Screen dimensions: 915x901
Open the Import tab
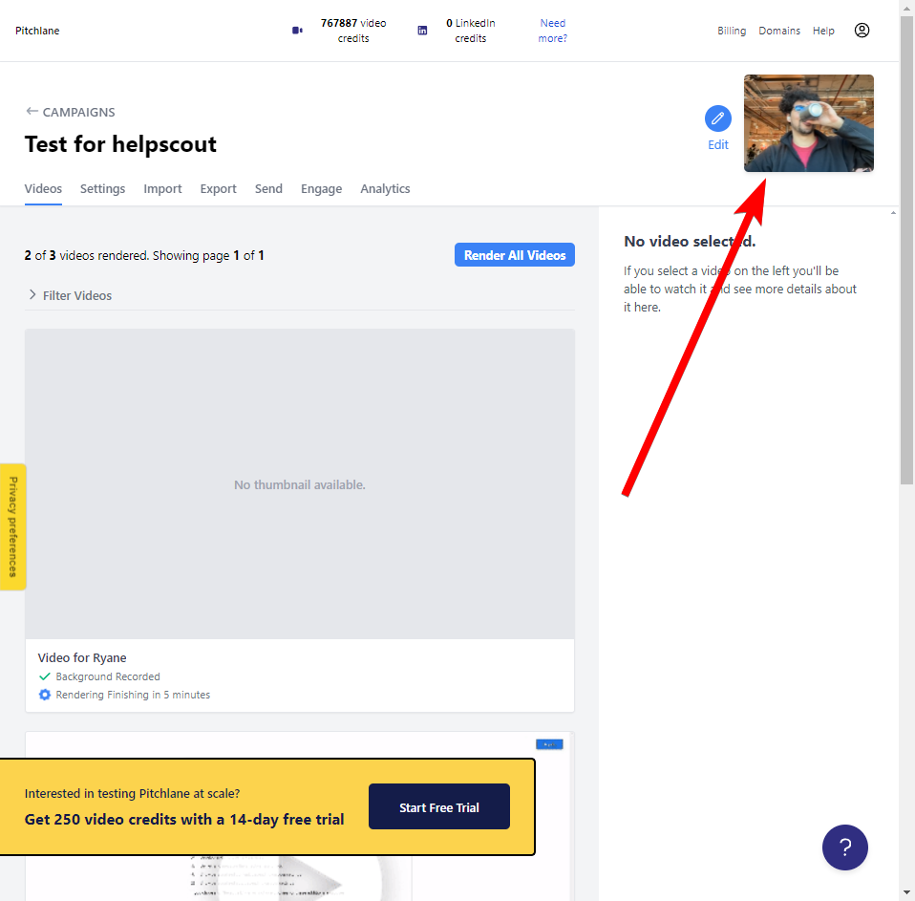162,188
